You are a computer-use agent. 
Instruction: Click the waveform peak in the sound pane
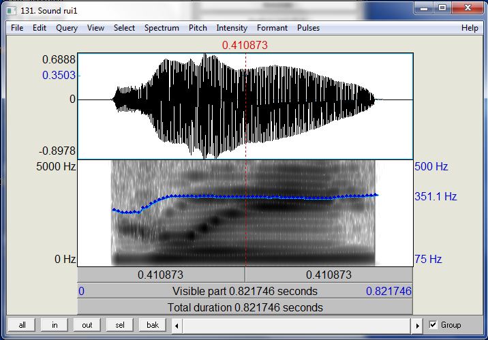[x=204, y=56]
